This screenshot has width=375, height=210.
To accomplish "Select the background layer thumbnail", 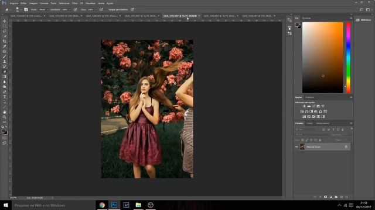I will [x=302, y=146].
